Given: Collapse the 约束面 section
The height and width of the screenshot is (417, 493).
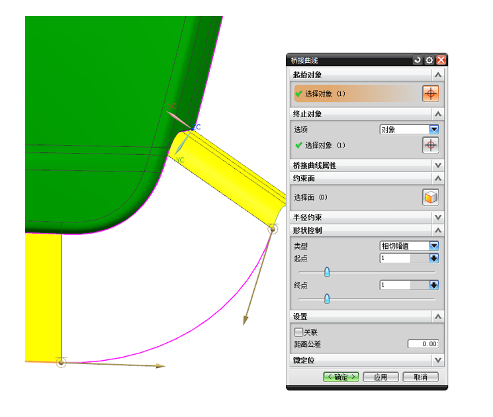Looking at the screenshot, I should [438, 178].
